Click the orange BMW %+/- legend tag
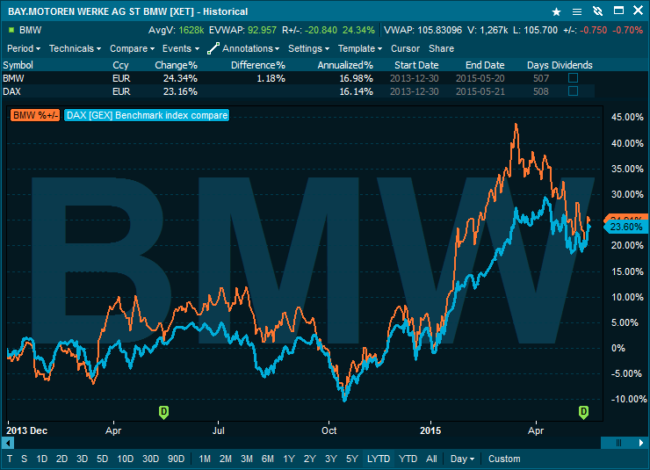Viewport: 650px width, 470px height. pos(35,115)
